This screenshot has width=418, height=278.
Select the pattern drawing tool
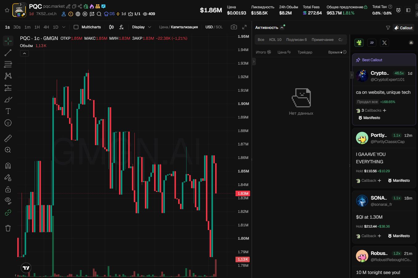click(x=8, y=76)
